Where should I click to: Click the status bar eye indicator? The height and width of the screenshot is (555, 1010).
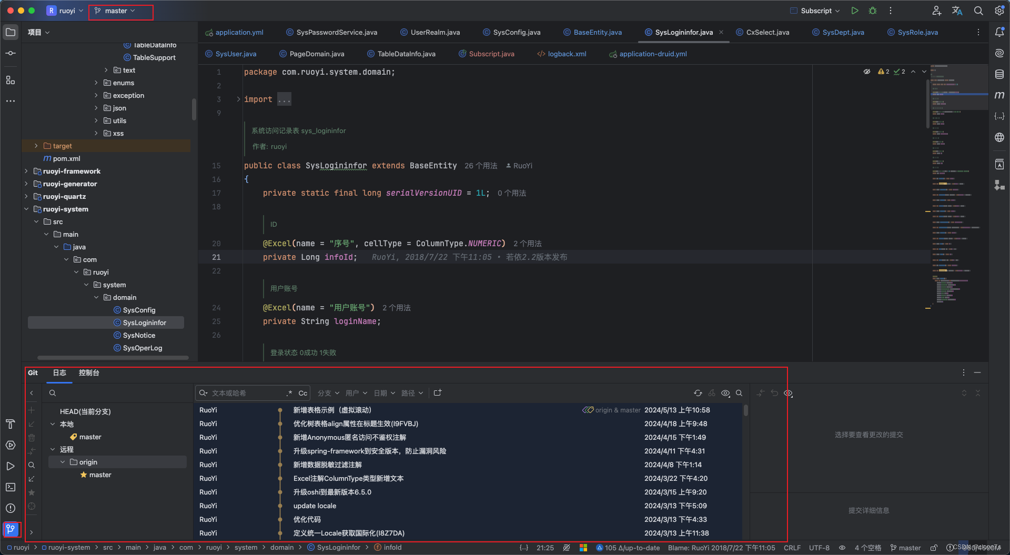842,548
